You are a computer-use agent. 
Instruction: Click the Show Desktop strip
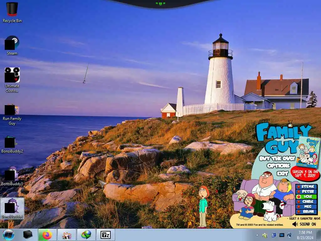[318, 235]
